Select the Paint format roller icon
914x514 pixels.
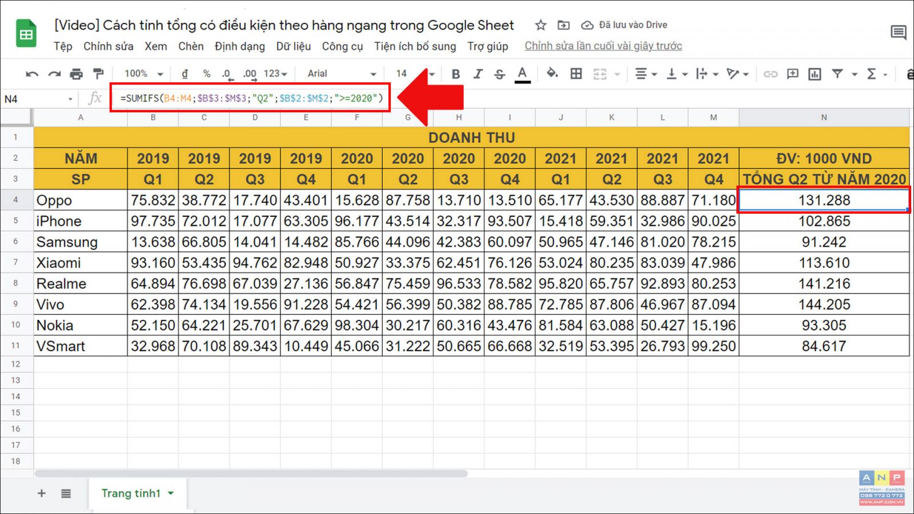tap(98, 74)
